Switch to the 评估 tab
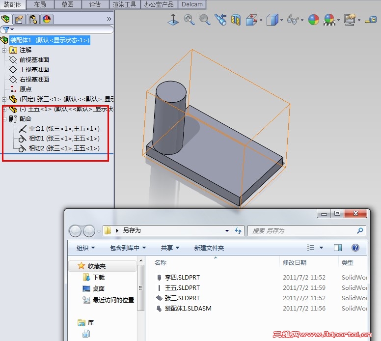This screenshot has height=341, width=381. [x=95, y=4]
